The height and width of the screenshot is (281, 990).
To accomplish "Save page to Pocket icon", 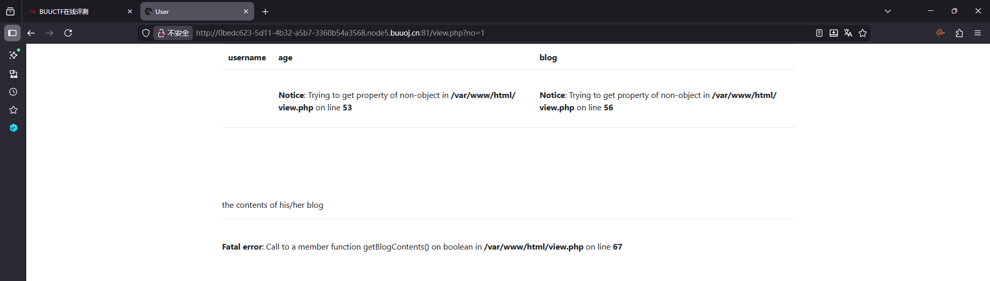I will coord(834,33).
